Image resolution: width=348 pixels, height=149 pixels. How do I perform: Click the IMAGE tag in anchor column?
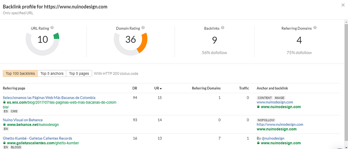279,98
